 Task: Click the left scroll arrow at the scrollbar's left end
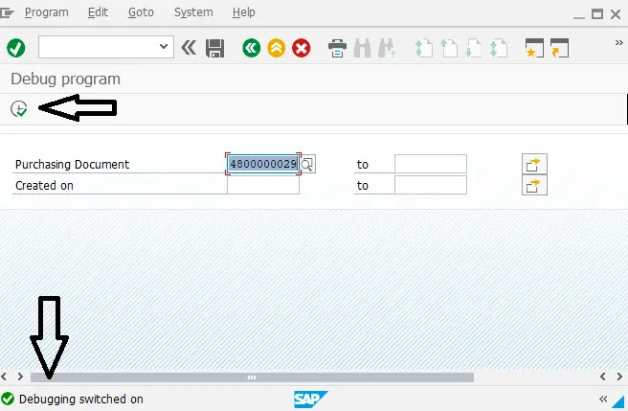[x=4, y=377]
